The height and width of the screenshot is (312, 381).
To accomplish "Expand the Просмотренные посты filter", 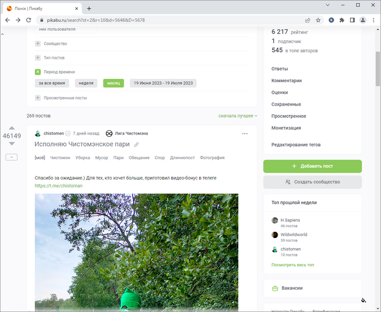I will click(38, 98).
